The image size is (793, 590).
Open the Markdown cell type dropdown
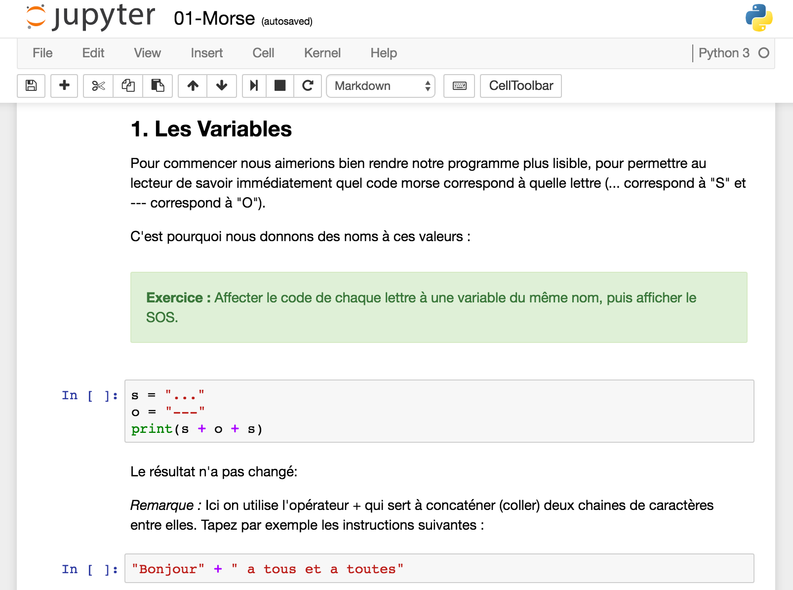380,86
